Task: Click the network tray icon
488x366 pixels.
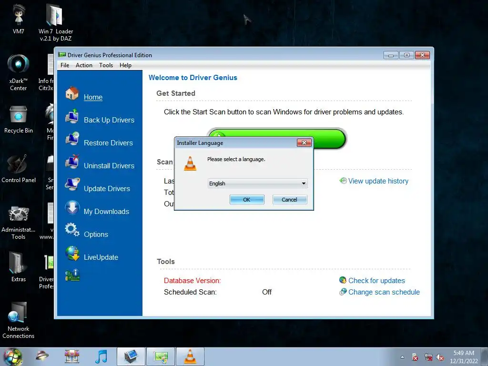Action: tap(428, 357)
